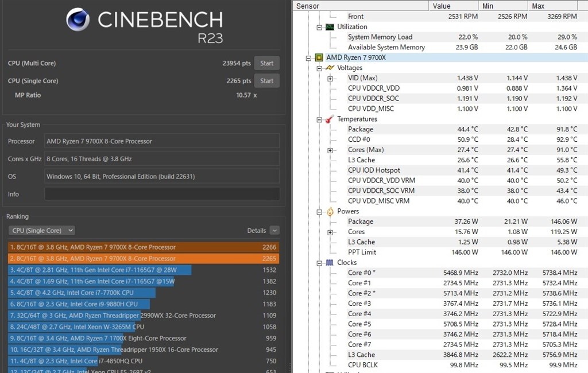
Task: Collapse the Powers section
Action: point(319,212)
